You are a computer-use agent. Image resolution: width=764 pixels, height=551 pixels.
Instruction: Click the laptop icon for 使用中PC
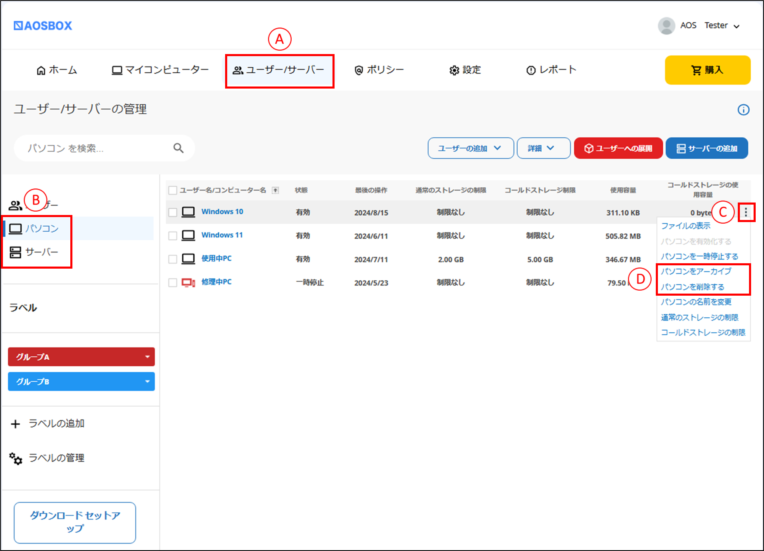click(189, 259)
